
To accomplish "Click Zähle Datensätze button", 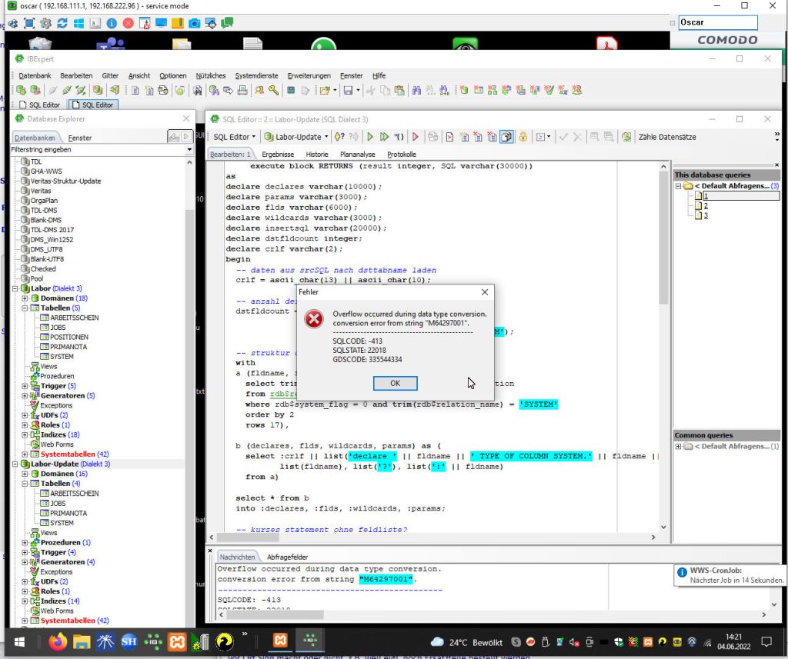I will [x=667, y=137].
